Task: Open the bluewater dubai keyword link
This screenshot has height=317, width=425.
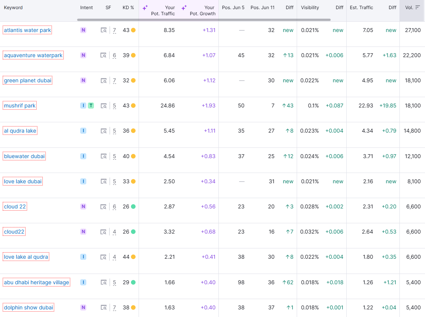Action: point(24,156)
